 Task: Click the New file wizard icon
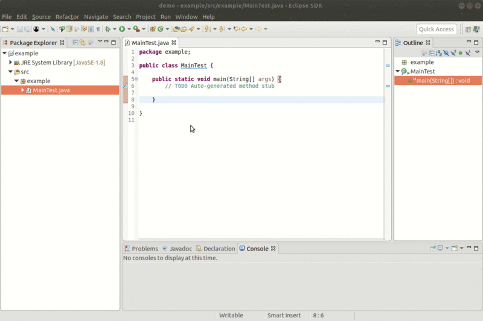click(5, 29)
